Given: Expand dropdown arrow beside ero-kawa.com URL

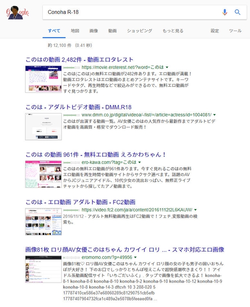Looking at the screenshot, I should click(x=139, y=162).
